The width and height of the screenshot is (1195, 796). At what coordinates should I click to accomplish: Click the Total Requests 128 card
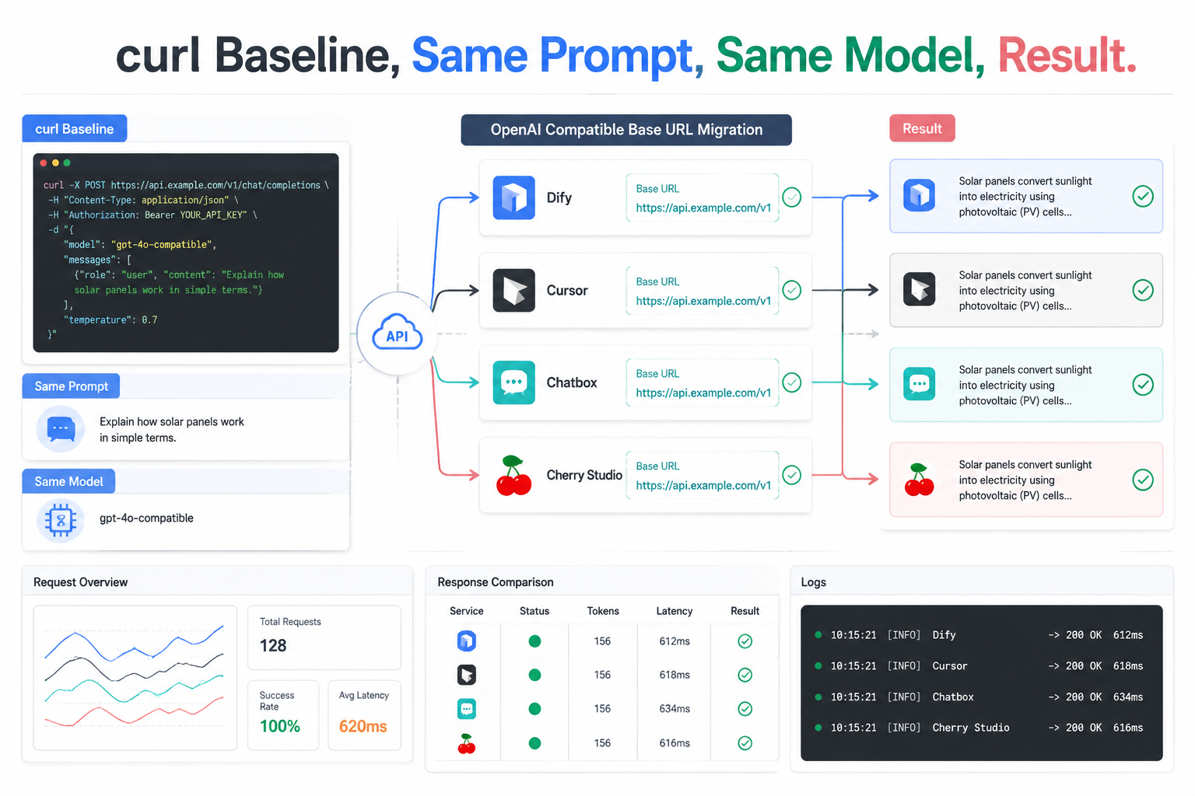tap(324, 637)
